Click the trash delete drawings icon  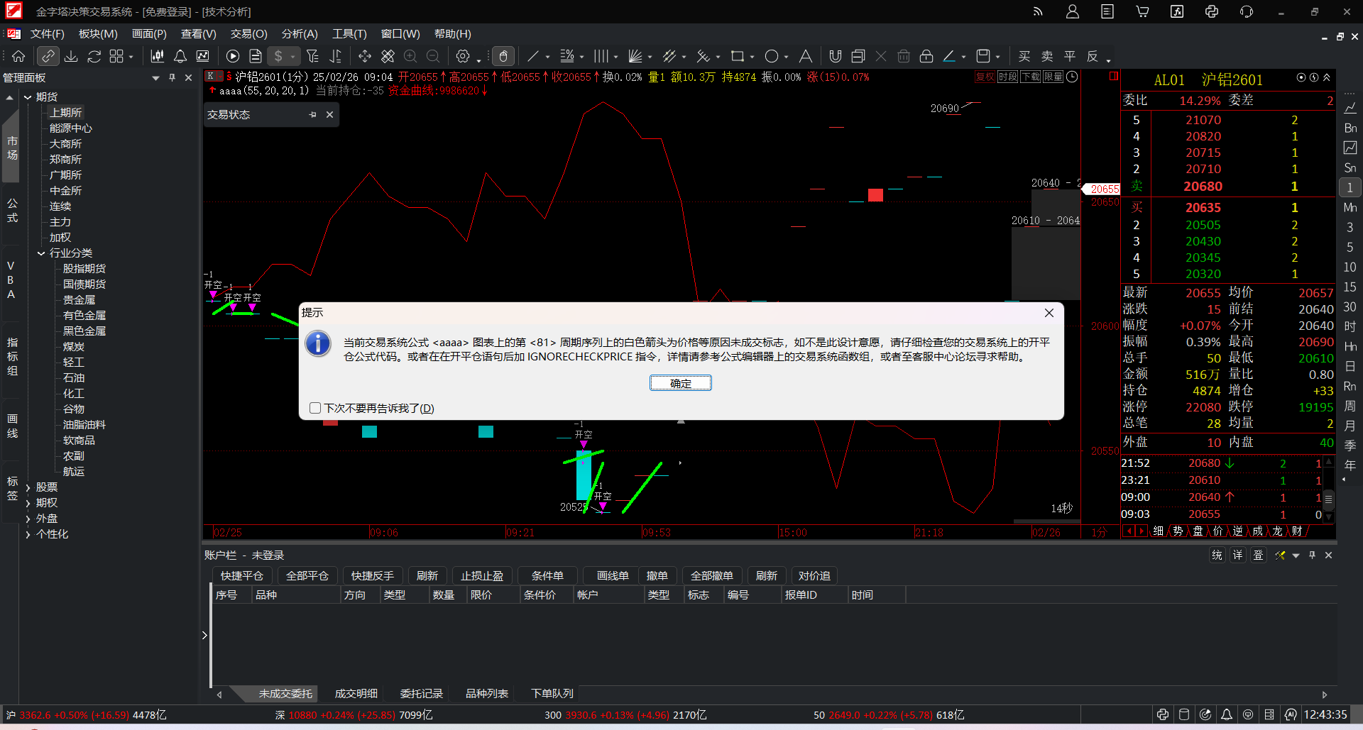click(904, 56)
